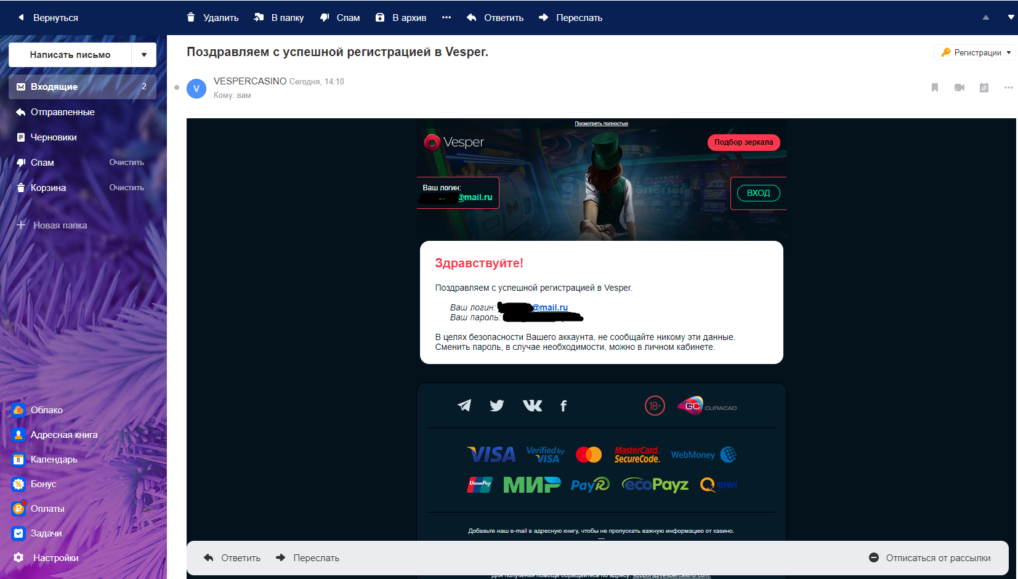Image resolution: width=1018 pixels, height=579 pixels.
Task: Mark the message as Спам
Action: (340, 18)
